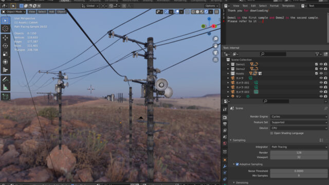This screenshot has width=329, height=185.
Task: Open the outliner filter dropdown
Action: click(318, 54)
